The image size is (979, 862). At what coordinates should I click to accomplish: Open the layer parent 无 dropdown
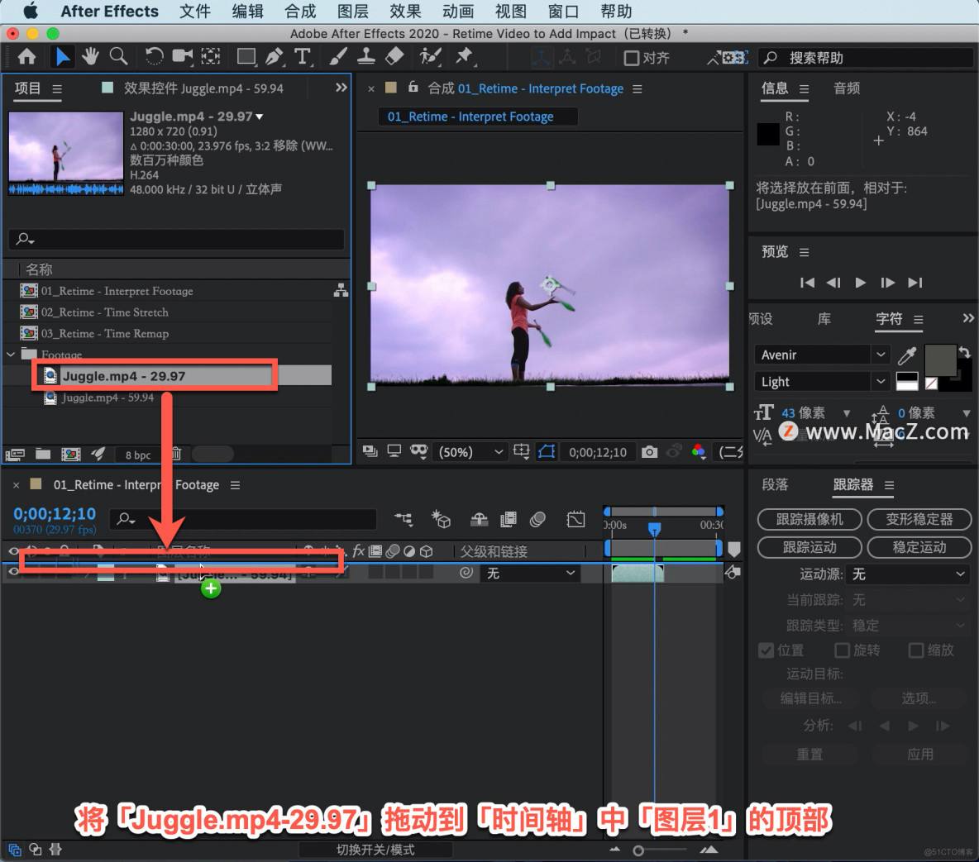pyautogui.click(x=531, y=573)
